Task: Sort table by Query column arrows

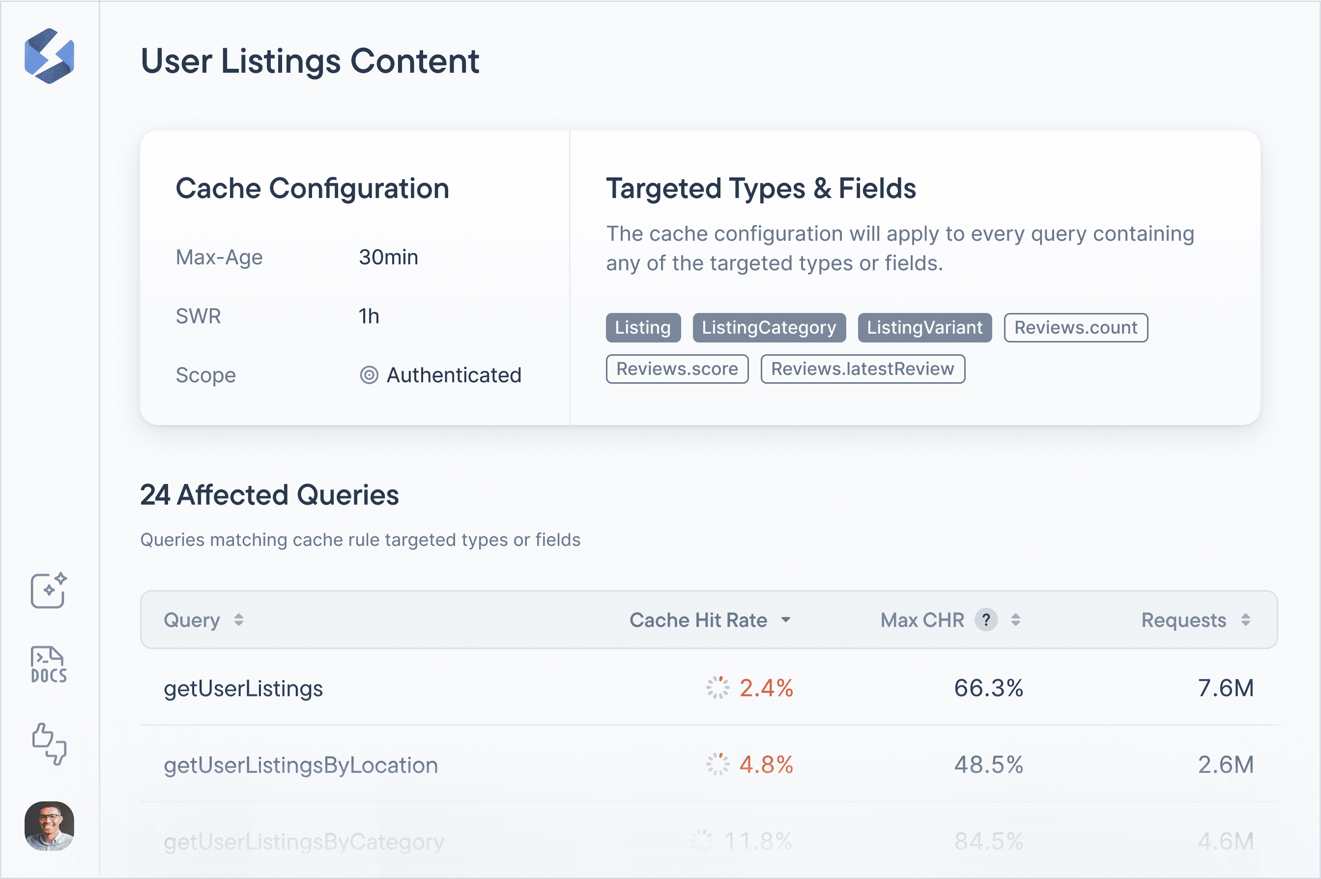Action: pos(239,620)
